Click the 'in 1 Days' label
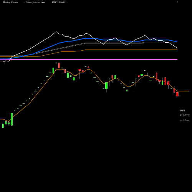Screen dimensions: 192x192 coord(185,120)
